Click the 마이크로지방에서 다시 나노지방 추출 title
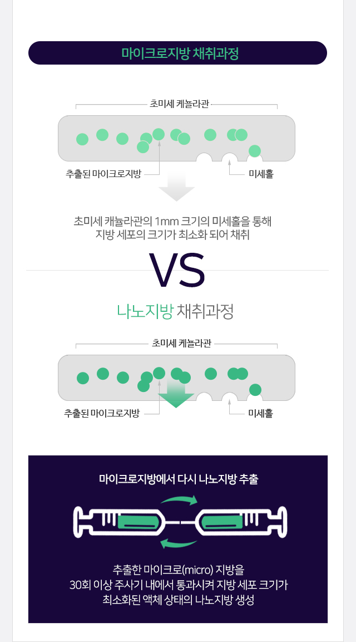 pos(179,479)
